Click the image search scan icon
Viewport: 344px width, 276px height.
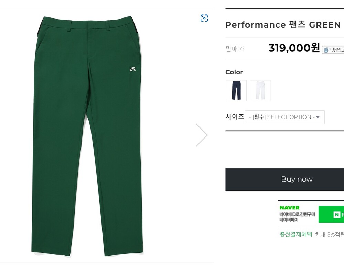pyautogui.click(x=204, y=18)
